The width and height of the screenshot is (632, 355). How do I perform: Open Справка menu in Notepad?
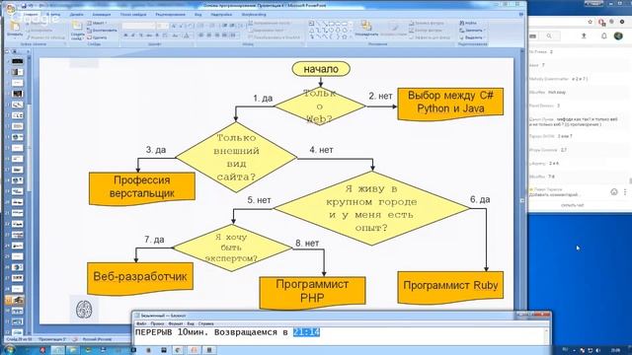click(205, 323)
